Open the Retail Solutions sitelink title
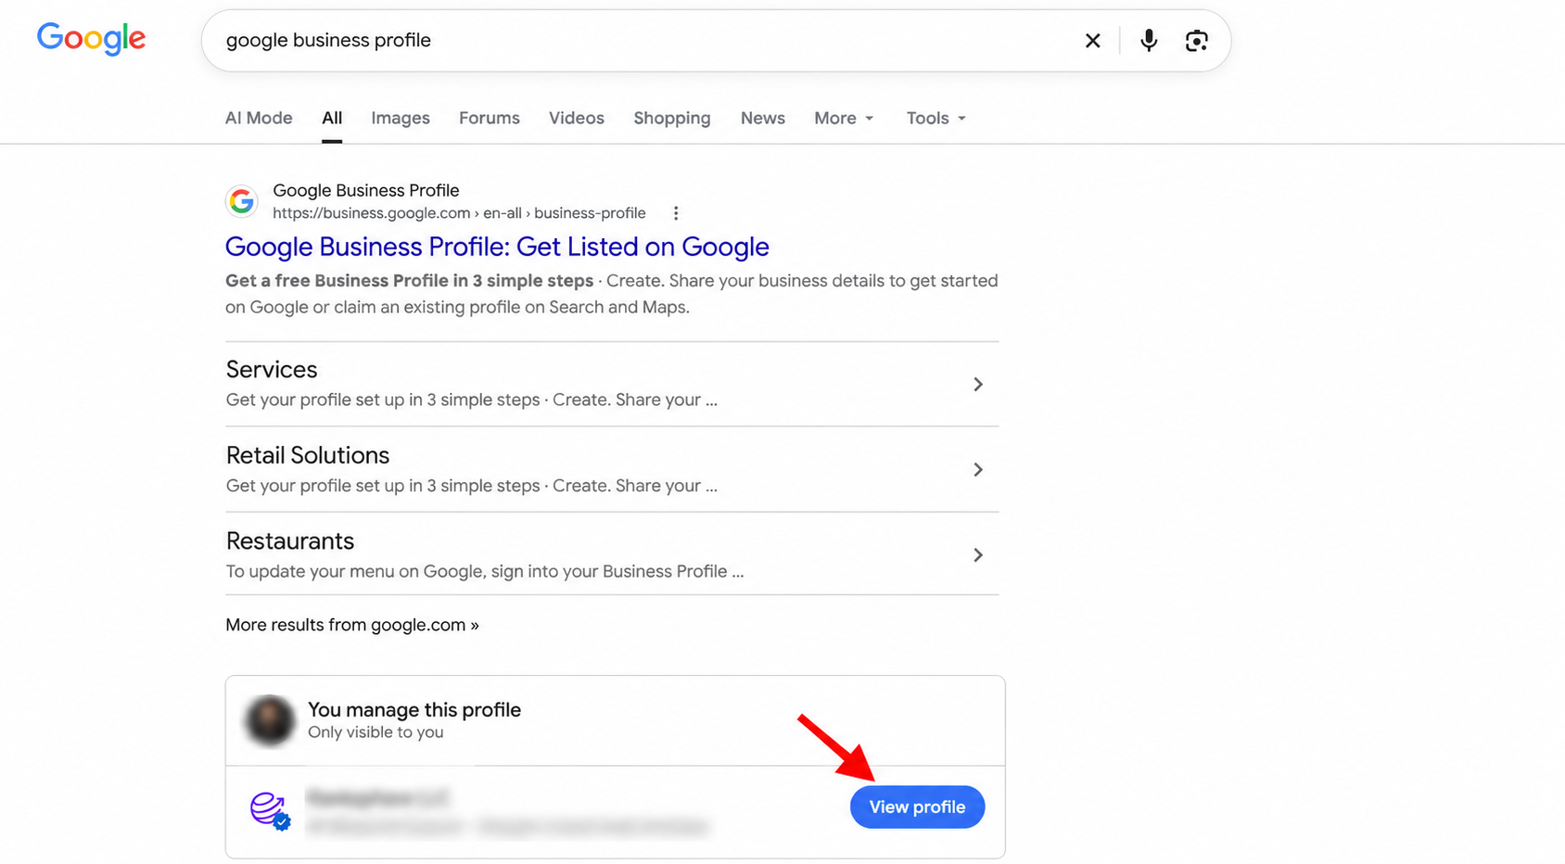The height and width of the screenshot is (864, 1565). 308,455
